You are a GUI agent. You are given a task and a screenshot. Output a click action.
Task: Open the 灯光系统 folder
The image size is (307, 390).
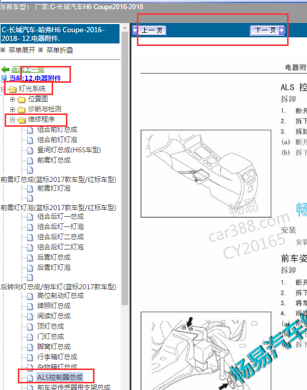click(x=32, y=88)
